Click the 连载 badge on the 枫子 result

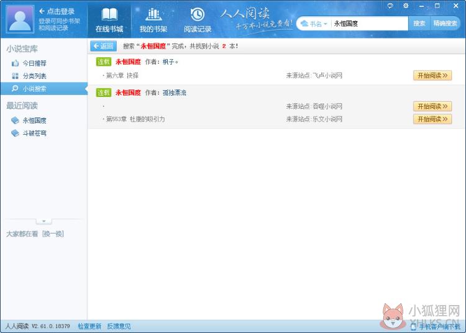104,62
